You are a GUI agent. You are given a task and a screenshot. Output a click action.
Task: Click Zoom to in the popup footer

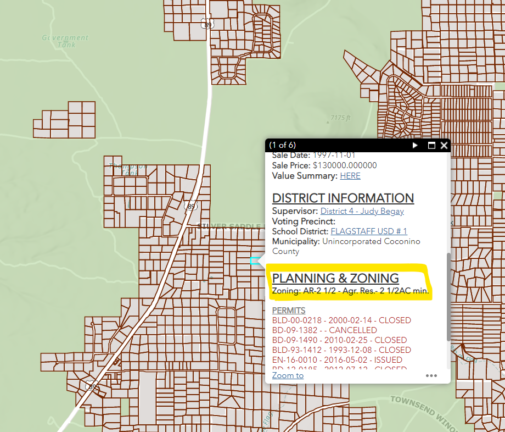[x=288, y=375]
